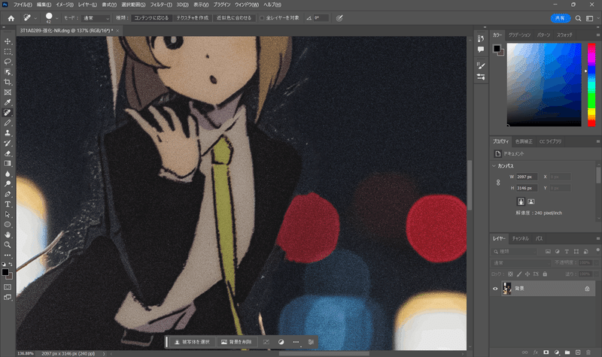Screen dimensions: 602x357
Task: Hide the 背景 layer with eye icon
Action: coord(495,289)
